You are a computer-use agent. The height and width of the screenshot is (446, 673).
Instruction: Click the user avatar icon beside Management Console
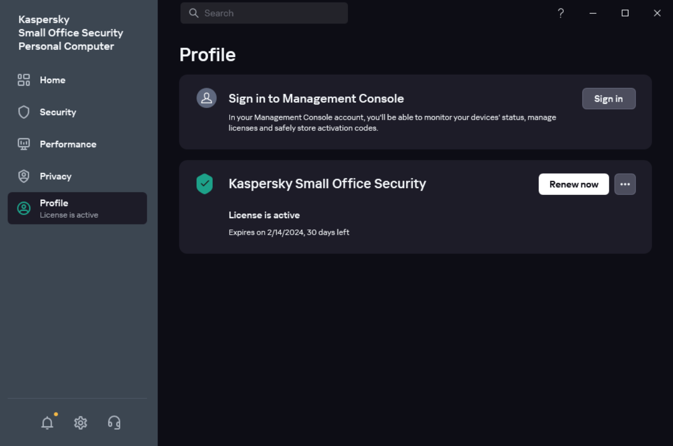[206, 98]
